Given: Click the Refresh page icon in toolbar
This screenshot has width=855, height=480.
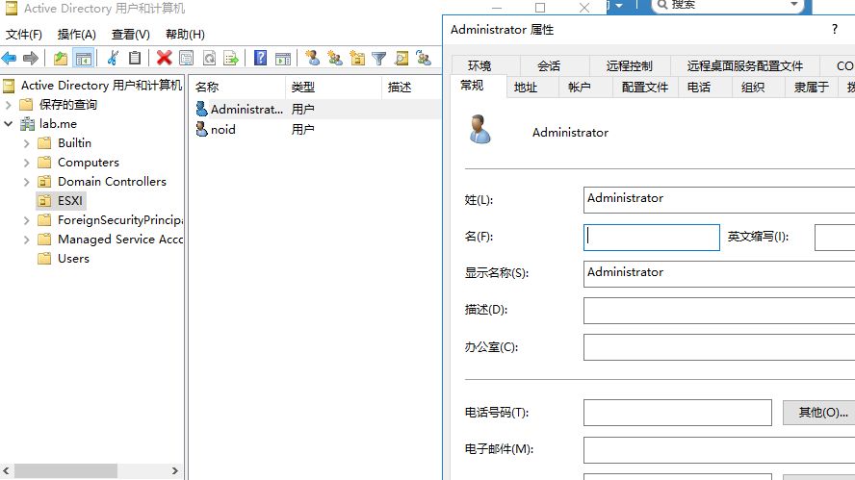Looking at the screenshot, I should [x=209, y=58].
